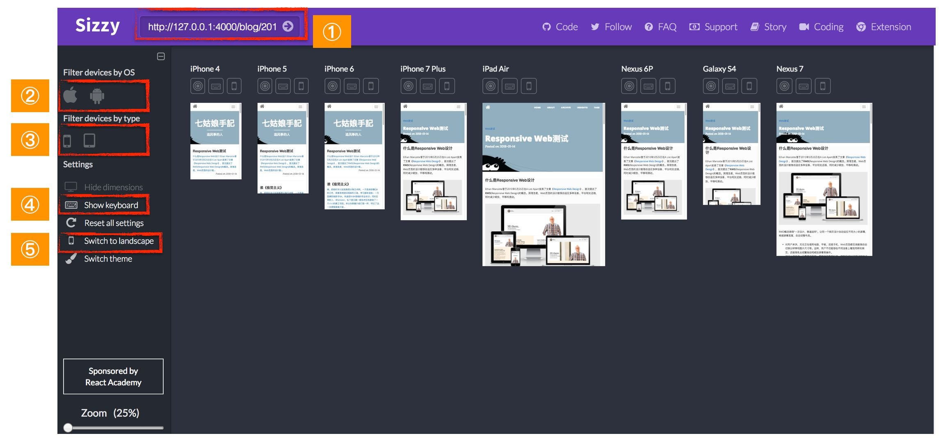
Task: Click Switch theme option
Action: [99, 259]
